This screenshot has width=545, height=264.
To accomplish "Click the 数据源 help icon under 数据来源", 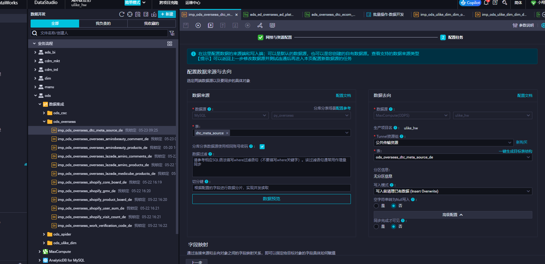I will (x=209, y=109).
